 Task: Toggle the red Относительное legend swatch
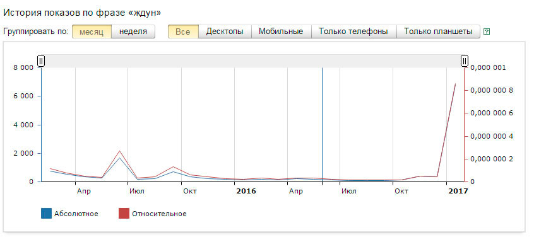click(x=124, y=214)
